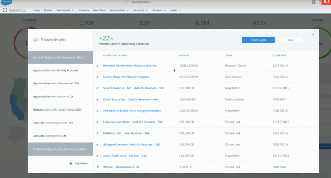This screenshot has width=331, height=178.
Task: Select Accounts with revenue >1M factor
Action: (60, 136)
